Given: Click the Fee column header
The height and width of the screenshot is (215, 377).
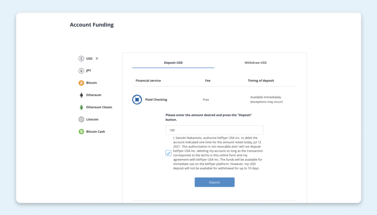Looking at the screenshot, I should click(x=208, y=80).
